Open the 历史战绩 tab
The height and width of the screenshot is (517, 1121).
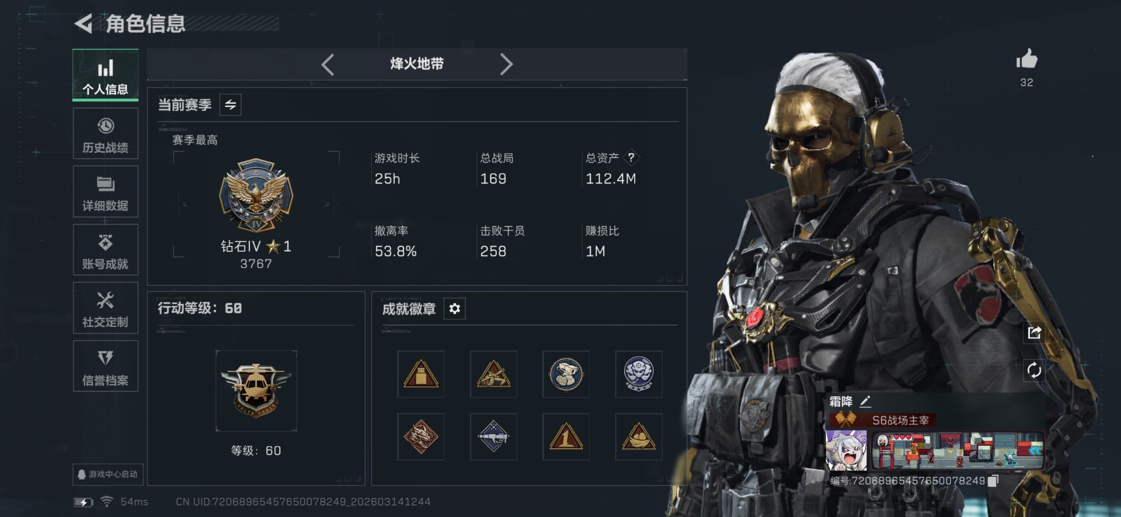click(x=105, y=133)
